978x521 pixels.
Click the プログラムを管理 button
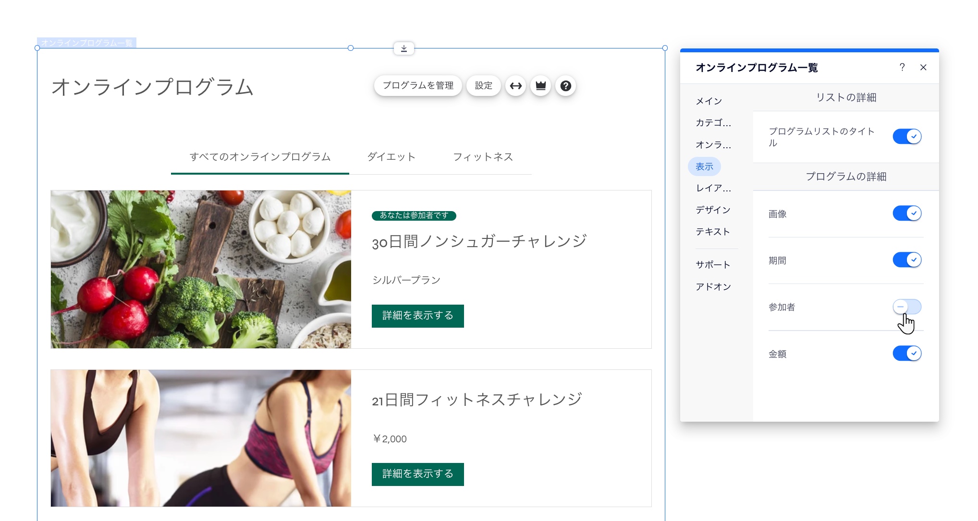417,85
